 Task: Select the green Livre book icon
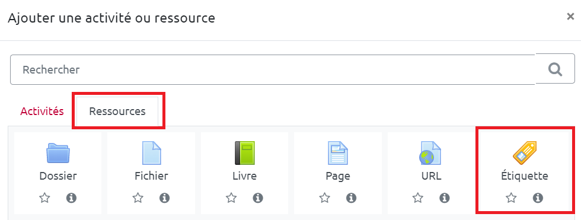pos(244,153)
